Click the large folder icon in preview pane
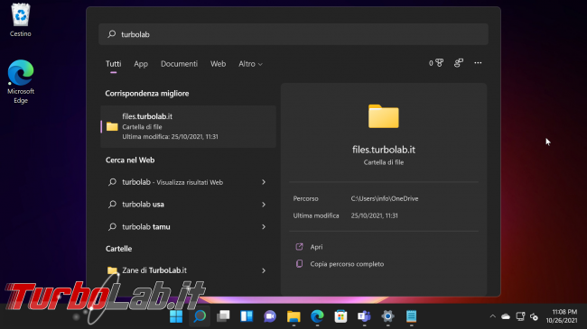 [x=383, y=116]
